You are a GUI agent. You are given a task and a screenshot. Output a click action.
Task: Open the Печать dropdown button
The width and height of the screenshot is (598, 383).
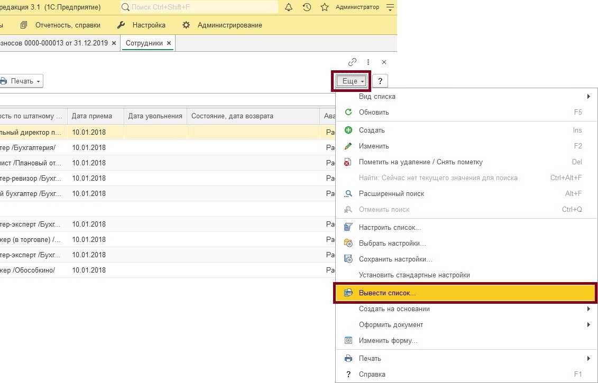(x=21, y=81)
